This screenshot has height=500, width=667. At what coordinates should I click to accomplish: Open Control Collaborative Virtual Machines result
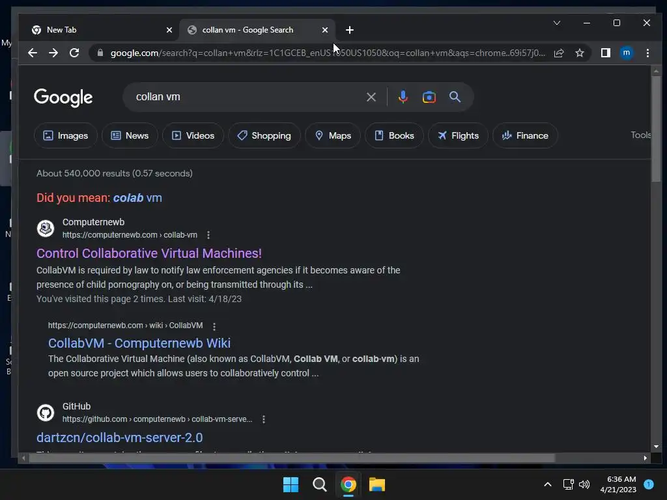(x=149, y=253)
